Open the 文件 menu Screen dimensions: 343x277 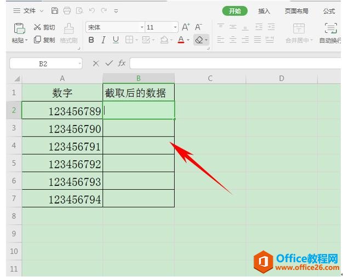pyautogui.click(x=28, y=10)
